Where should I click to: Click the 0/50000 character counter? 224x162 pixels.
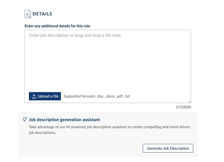coord(183,107)
